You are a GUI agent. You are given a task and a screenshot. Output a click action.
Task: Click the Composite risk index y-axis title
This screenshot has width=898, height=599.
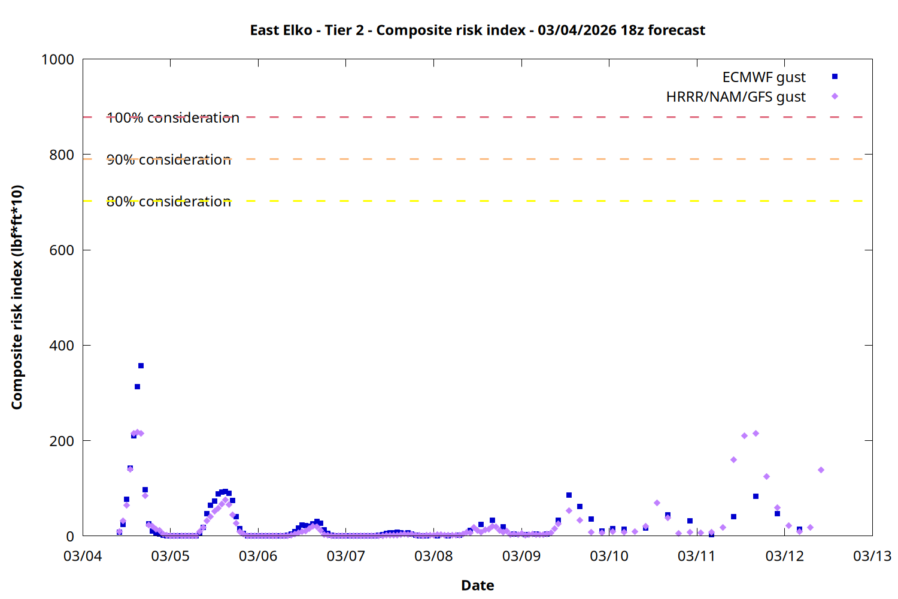point(17,297)
